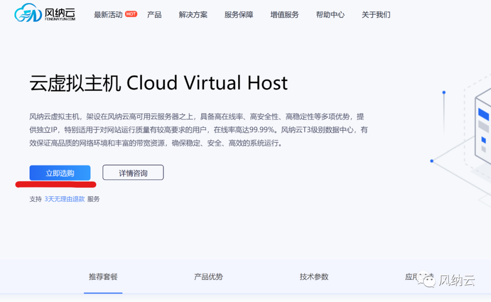Open the 产品 menu
This screenshot has height=302, width=491.
pos(155,15)
